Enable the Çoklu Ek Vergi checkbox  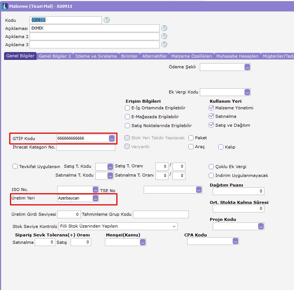211,167
